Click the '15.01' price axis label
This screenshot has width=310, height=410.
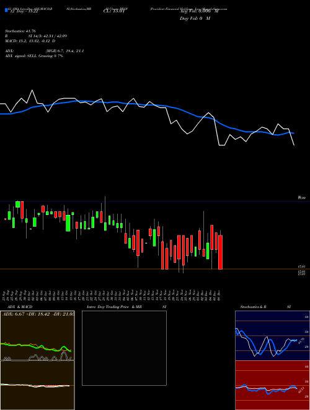click(x=301, y=266)
